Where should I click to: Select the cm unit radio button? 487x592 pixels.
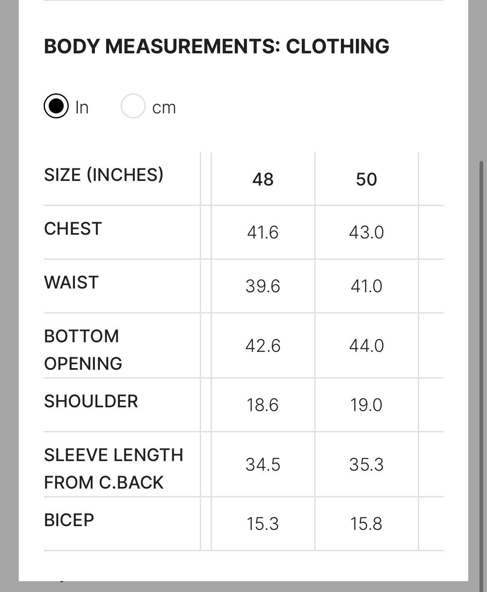[133, 106]
